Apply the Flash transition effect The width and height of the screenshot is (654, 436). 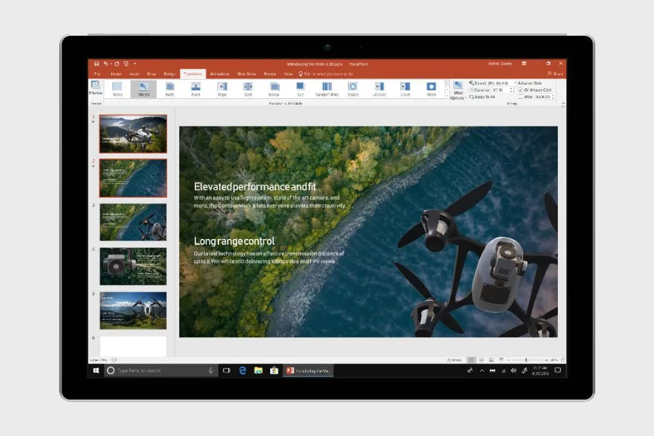pos(432,90)
